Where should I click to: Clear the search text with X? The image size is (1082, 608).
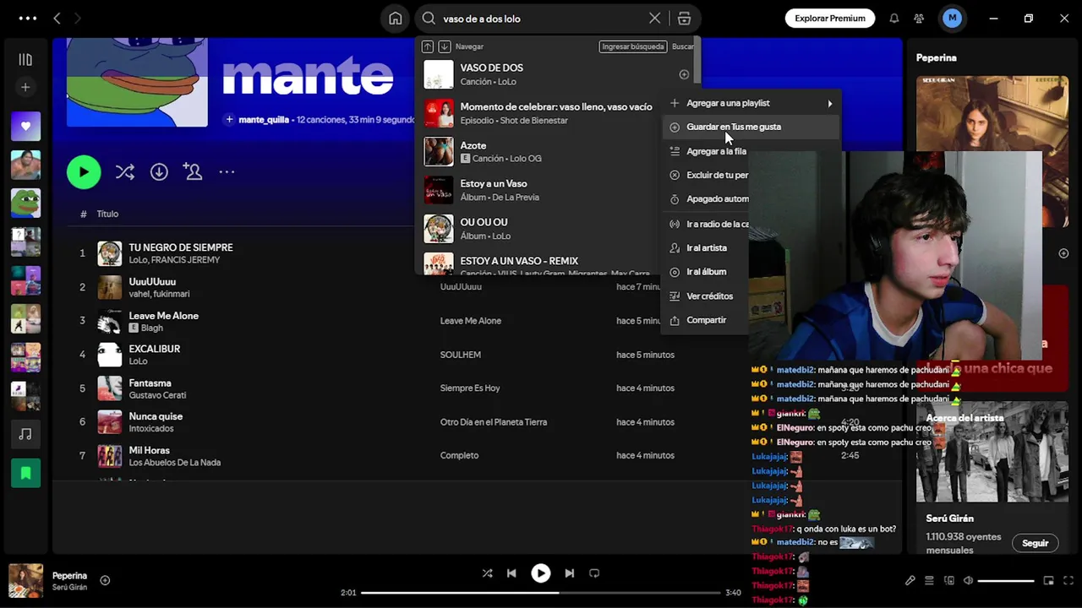(655, 19)
